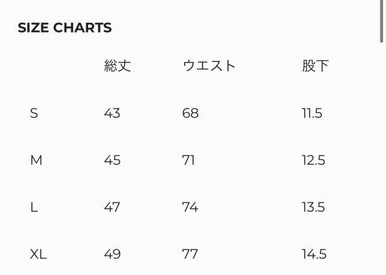Screen dimensions: 386x275
Task: Click the S size row label
Action: [34, 113]
